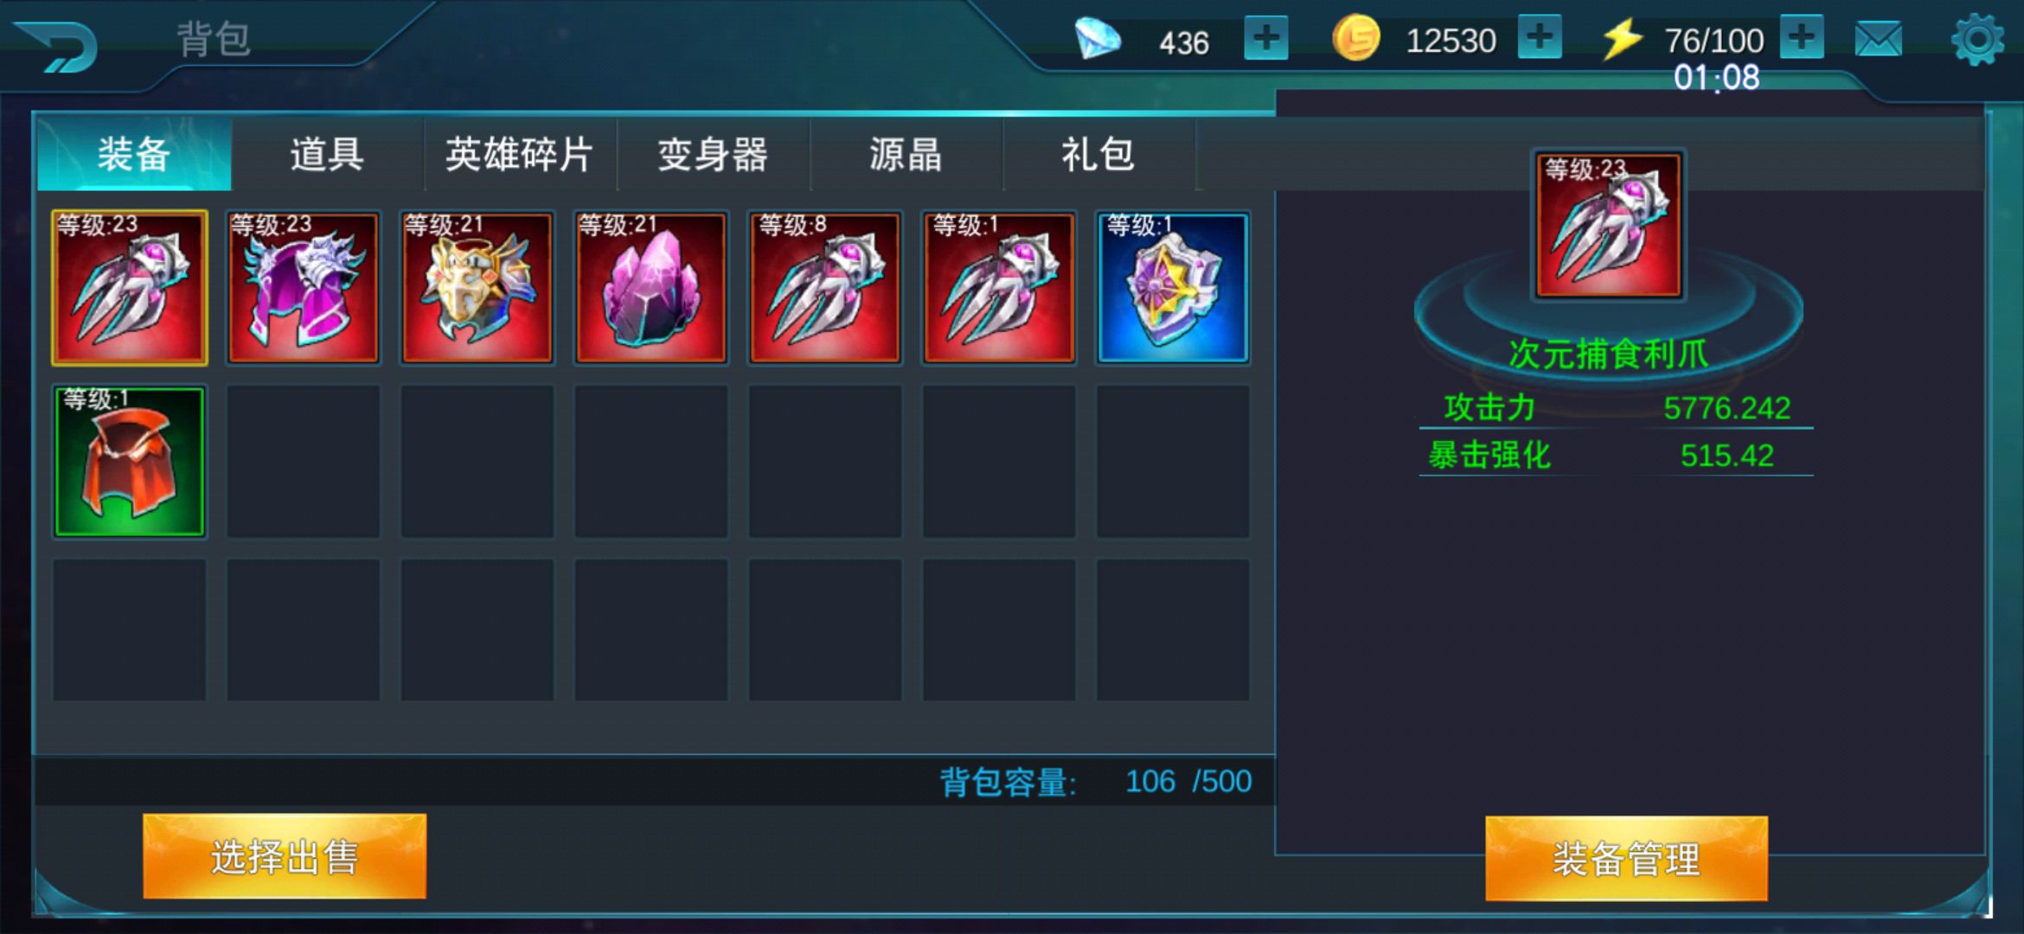Add gold coins with the plus button

point(1540,37)
